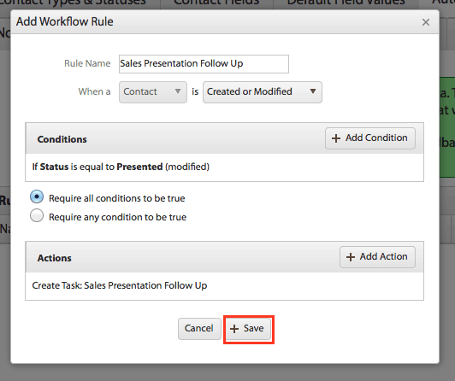Screen dimensions: 455x381
Task: Close the Add Workflow Rule dialog
Action: tap(426, 22)
